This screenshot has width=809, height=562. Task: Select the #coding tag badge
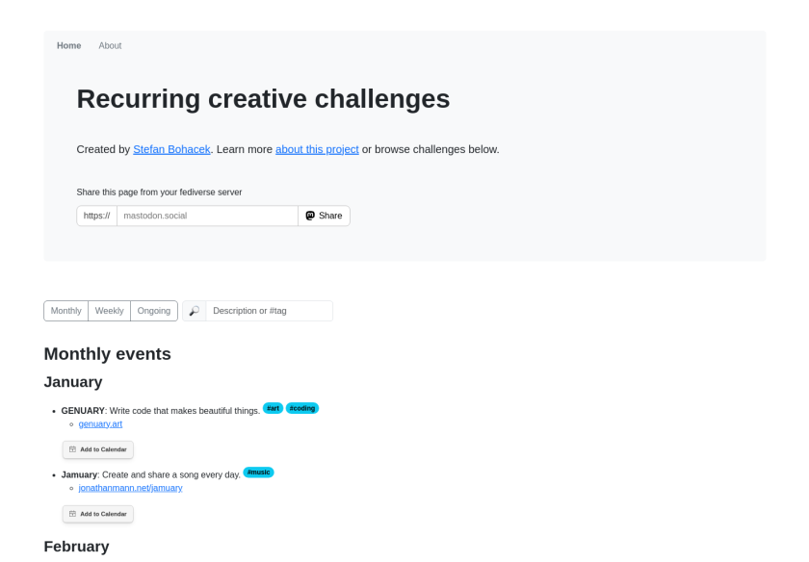302,408
